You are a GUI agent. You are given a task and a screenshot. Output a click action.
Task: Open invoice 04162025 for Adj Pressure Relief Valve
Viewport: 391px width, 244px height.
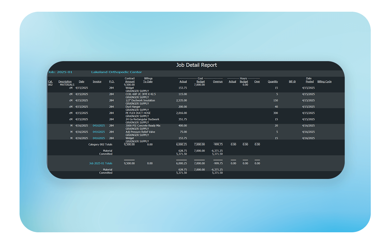(99, 132)
